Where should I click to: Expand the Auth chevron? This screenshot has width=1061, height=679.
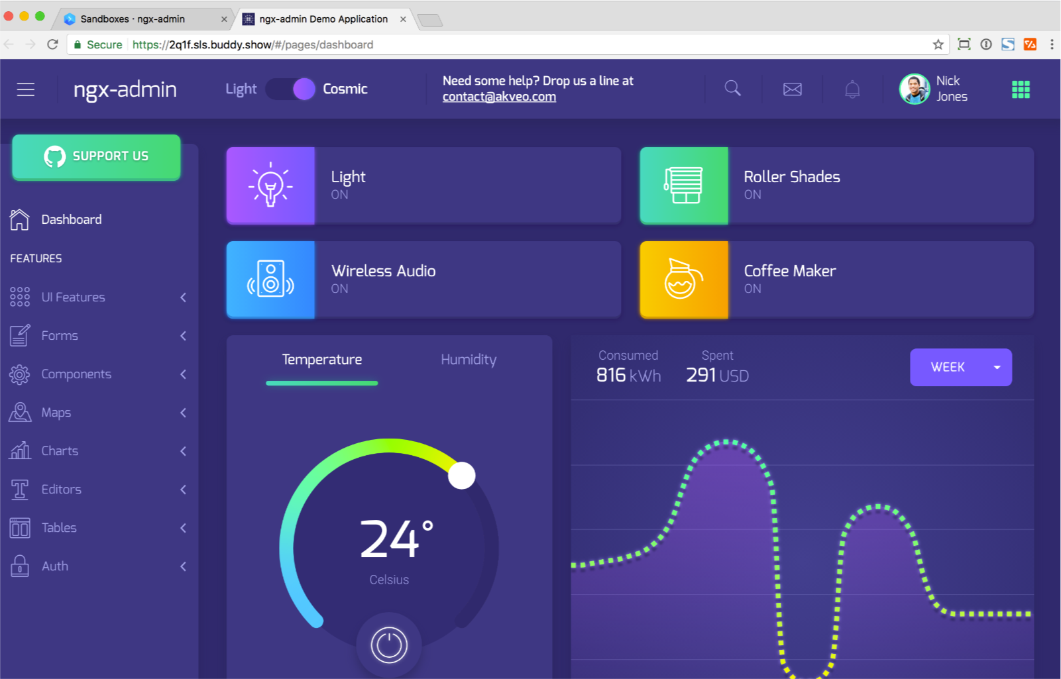pyautogui.click(x=183, y=566)
